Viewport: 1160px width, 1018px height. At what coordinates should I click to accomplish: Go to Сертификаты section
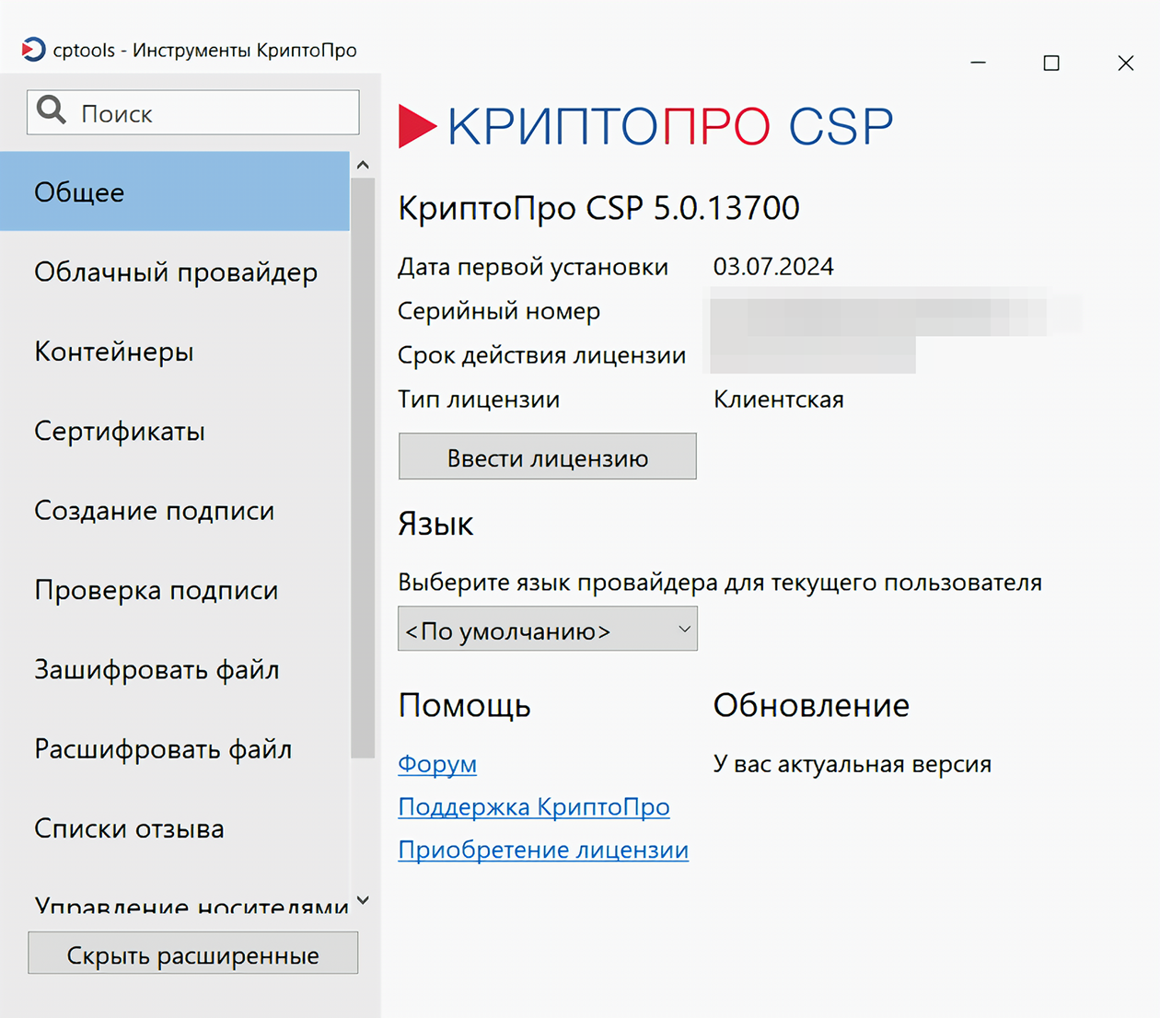(x=175, y=431)
